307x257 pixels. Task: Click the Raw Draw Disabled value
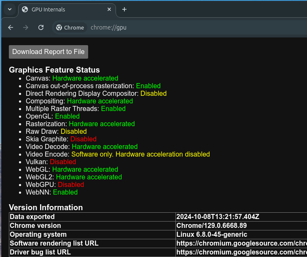click(x=74, y=131)
